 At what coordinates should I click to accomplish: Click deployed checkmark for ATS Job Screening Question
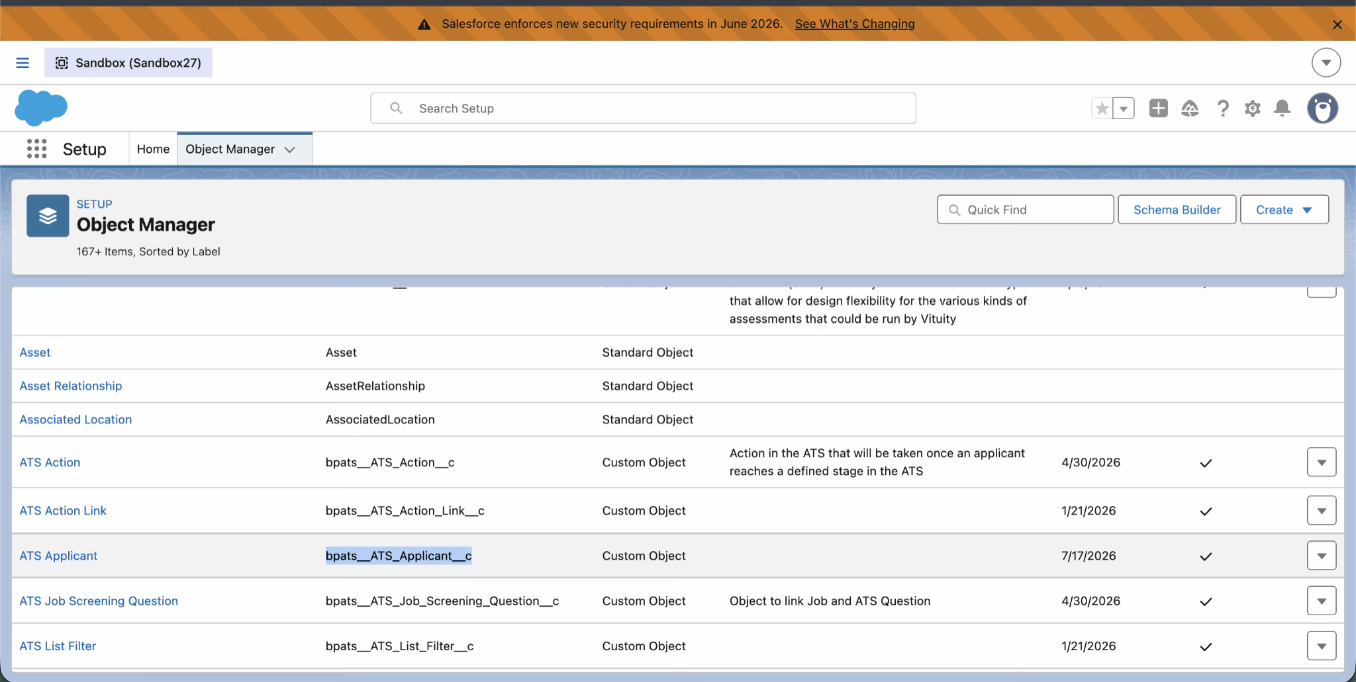click(1206, 601)
